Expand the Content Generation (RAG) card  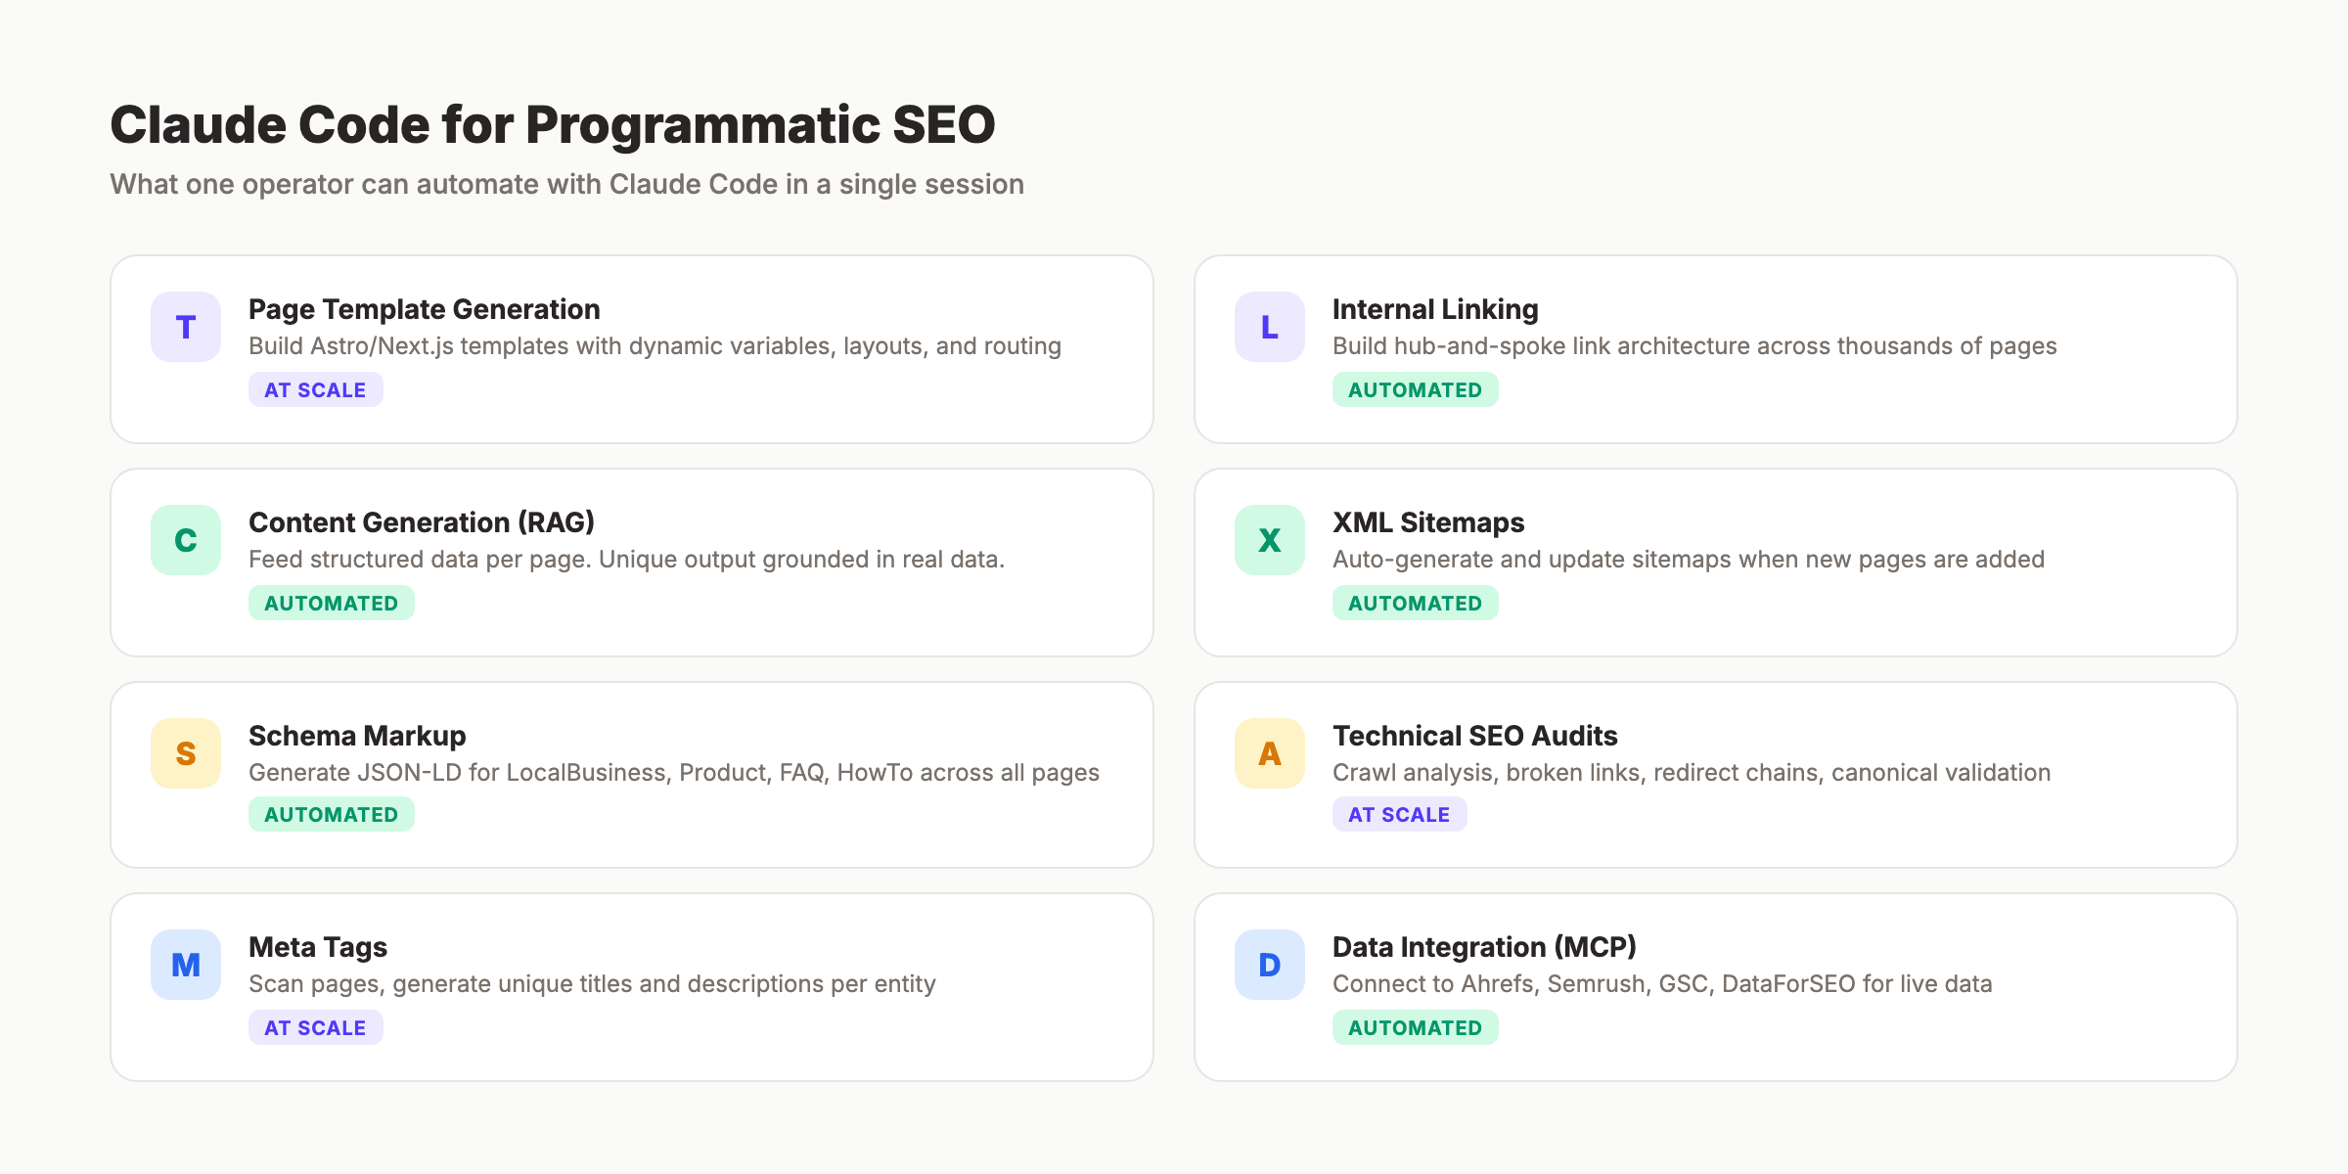(x=632, y=561)
